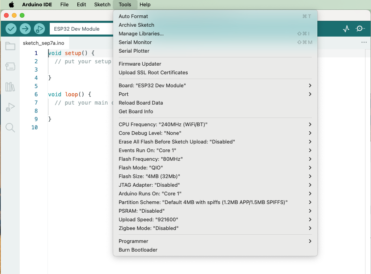Choose Auto Format from Tools menu
The image size is (371, 274).
point(215,16)
